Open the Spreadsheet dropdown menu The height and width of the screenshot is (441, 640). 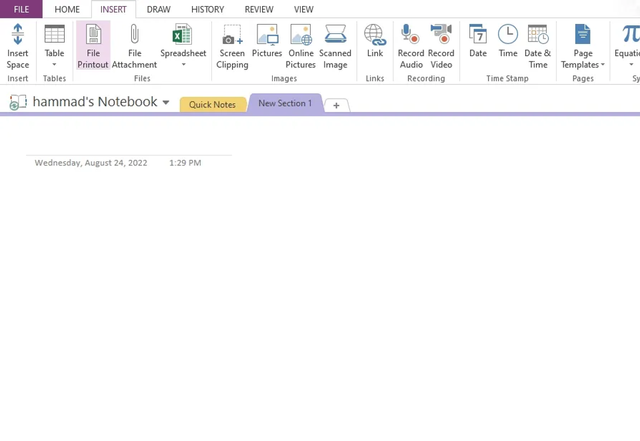[183, 65]
